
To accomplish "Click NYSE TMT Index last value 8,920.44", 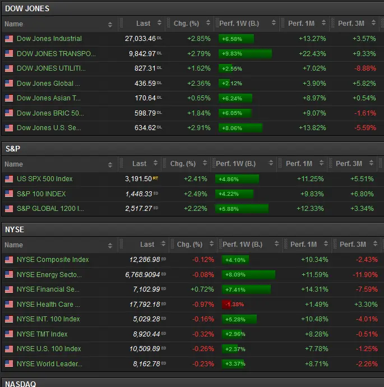I will [x=147, y=334].
